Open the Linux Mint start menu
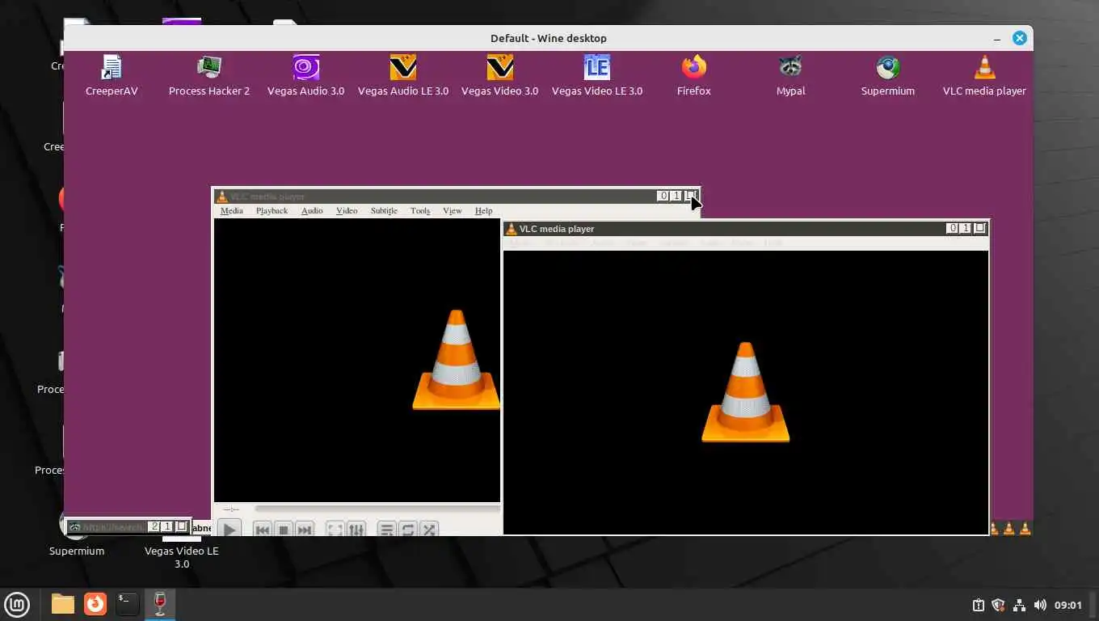 tap(17, 604)
